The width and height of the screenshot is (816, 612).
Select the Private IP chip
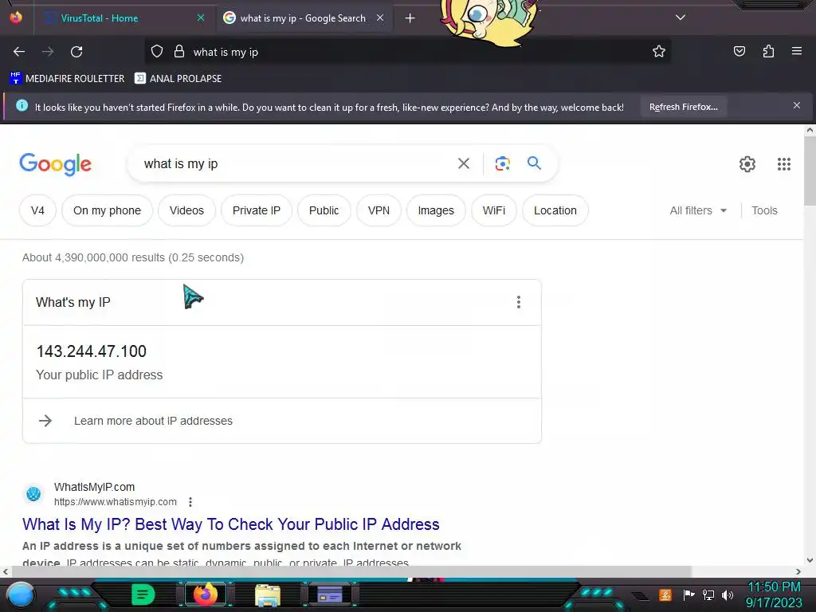coord(256,210)
